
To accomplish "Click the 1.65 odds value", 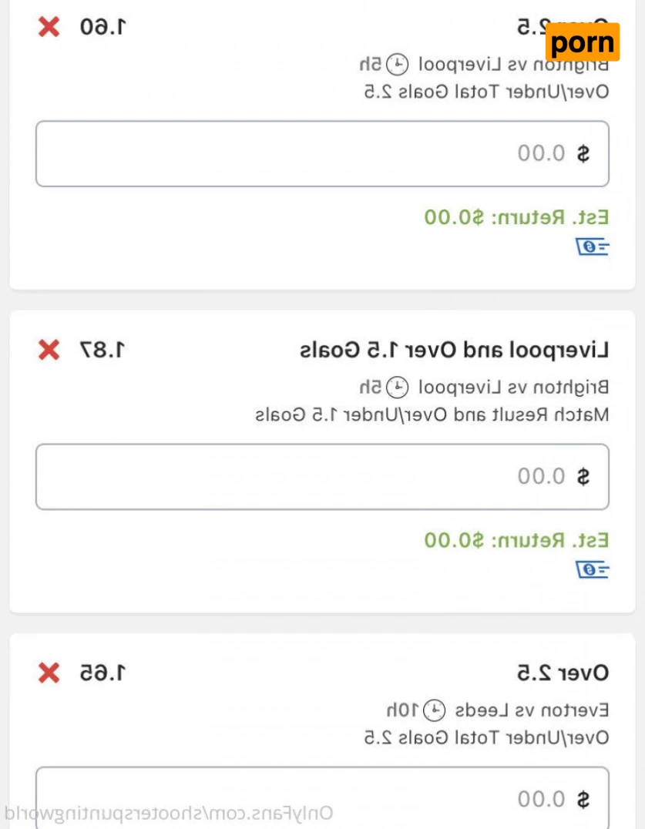I will pyautogui.click(x=102, y=673).
